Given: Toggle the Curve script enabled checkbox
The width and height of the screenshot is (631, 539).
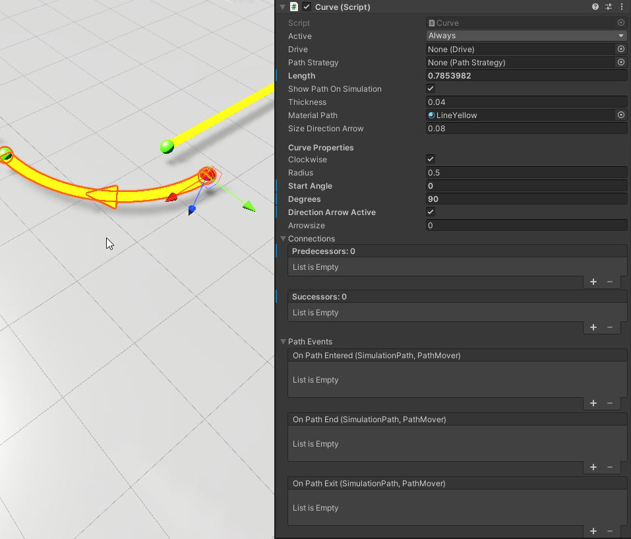Looking at the screenshot, I should [x=307, y=7].
